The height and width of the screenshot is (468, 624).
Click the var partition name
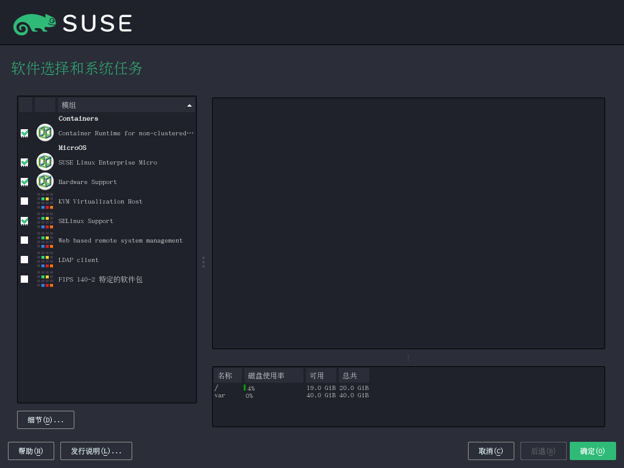coord(220,395)
